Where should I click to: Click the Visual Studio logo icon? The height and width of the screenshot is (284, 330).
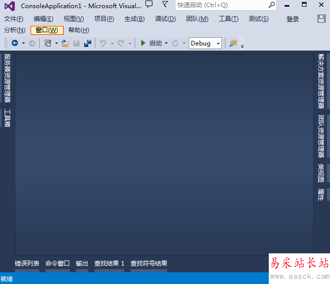click(10, 6)
